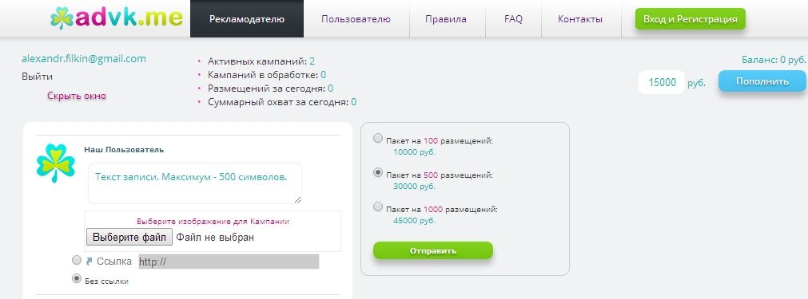The width and height of the screenshot is (808, 299).
Task: Click the Выберите файл upload button
Action: 129,238
